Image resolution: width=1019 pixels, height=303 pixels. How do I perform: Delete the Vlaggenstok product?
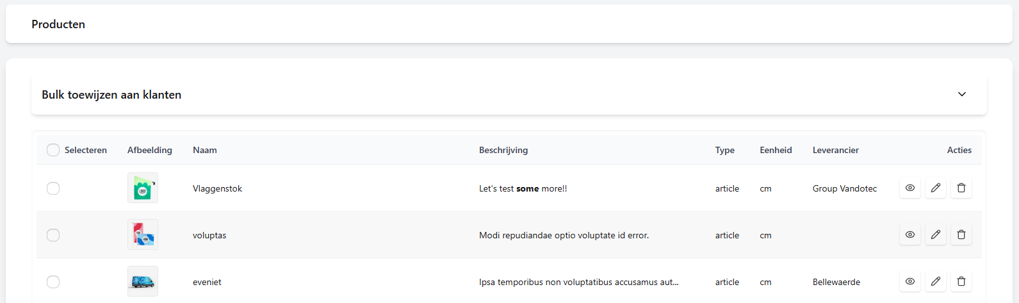click(961, 188)
